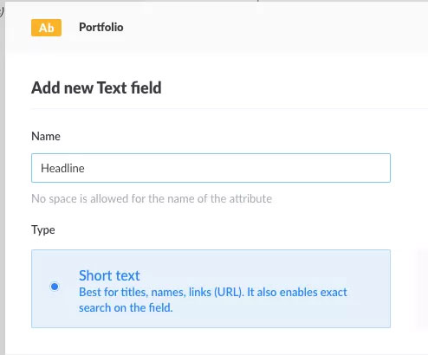Screen dimensions: 428x355
Task: Click the divider line under the heading
Action: tap(230, 109)
